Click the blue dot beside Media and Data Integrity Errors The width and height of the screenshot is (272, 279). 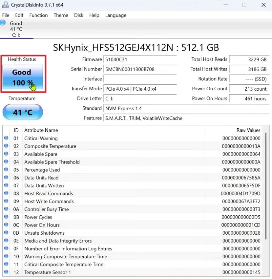tap(6, 241)
